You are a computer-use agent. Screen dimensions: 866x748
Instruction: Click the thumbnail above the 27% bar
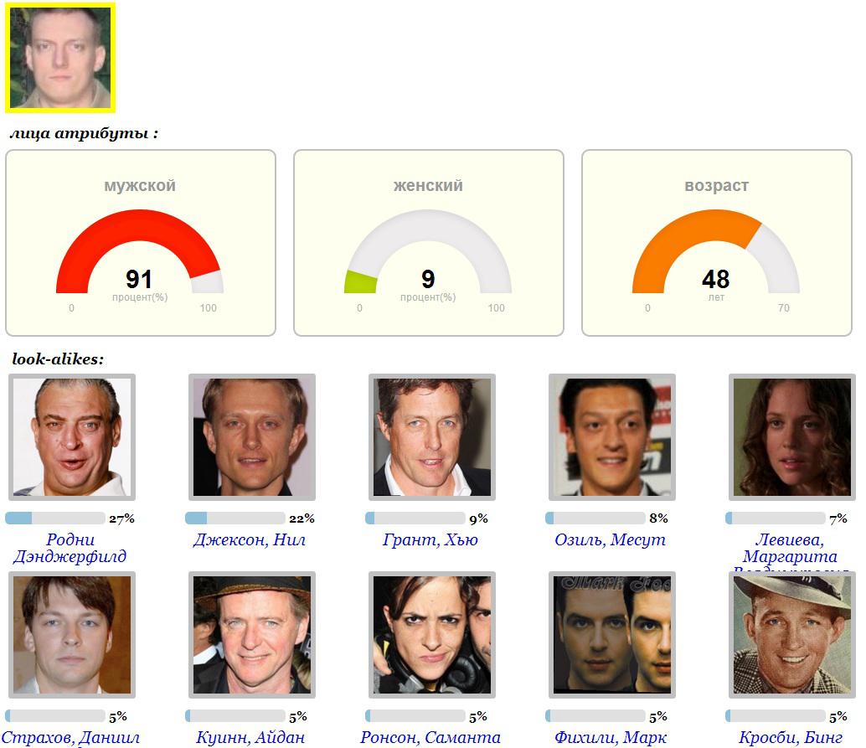pyautogui.click(x=71, y=437)
